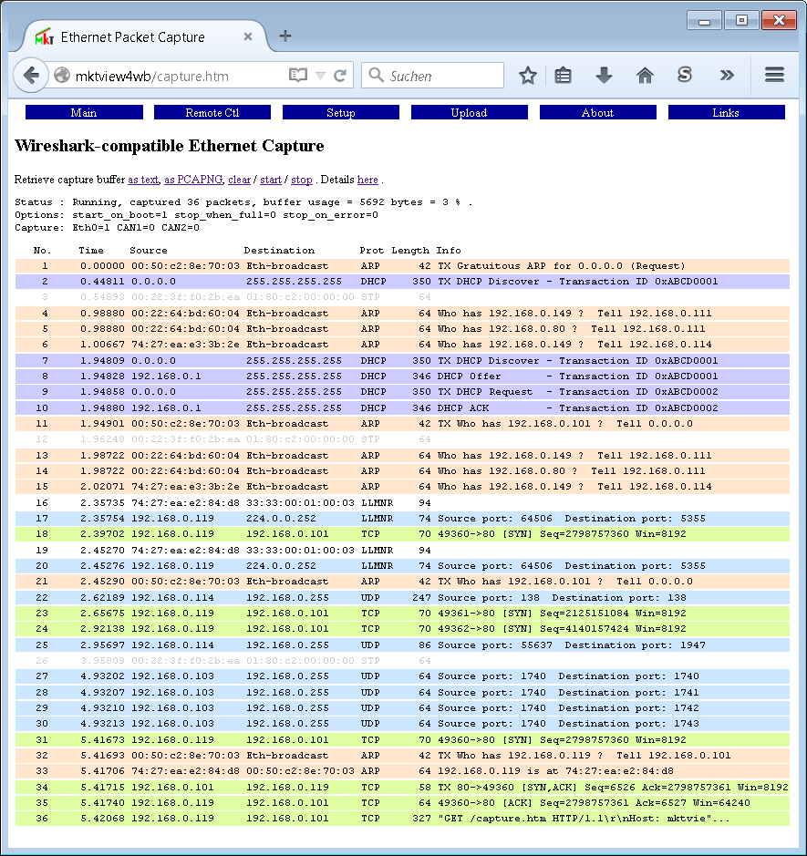Select packet 1 Gratuitous ARP row
807x856 pixels.
(402, 266)
